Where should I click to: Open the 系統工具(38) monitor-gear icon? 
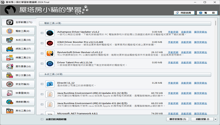tap(10, 40)
